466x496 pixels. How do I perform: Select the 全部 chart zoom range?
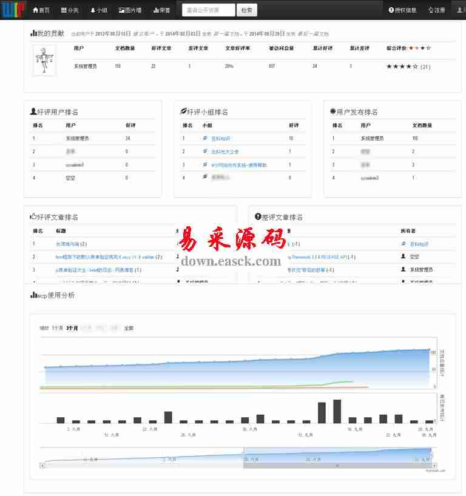129,328
